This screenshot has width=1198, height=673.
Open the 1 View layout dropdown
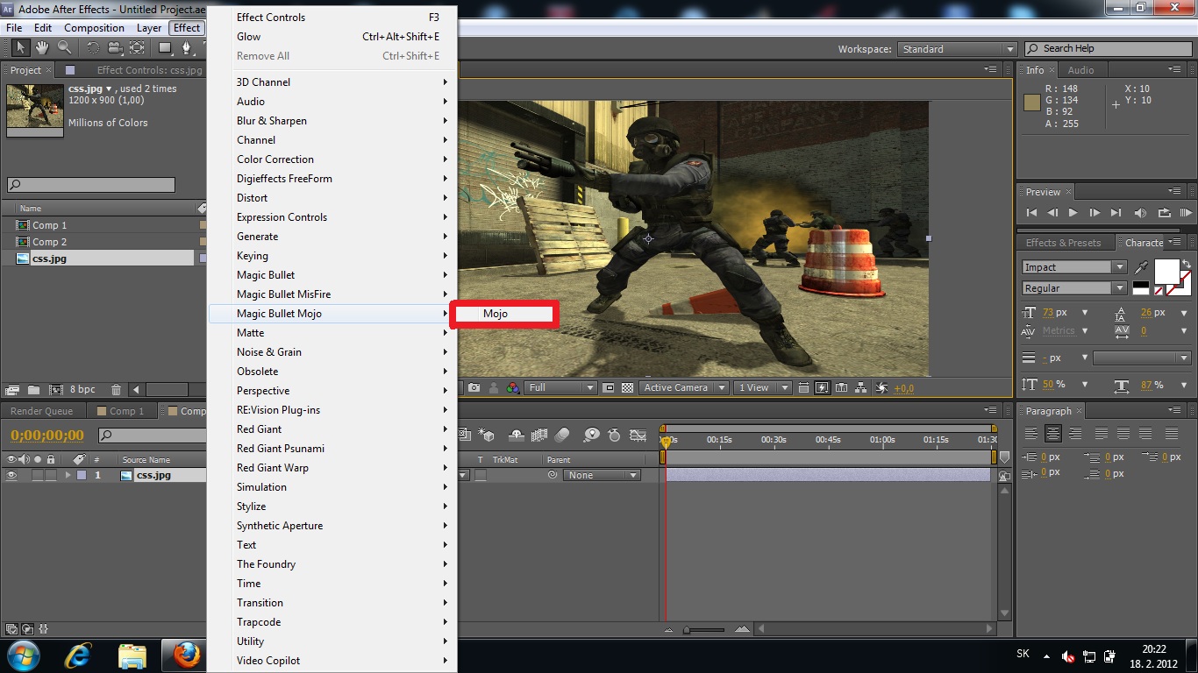[763, 387]
